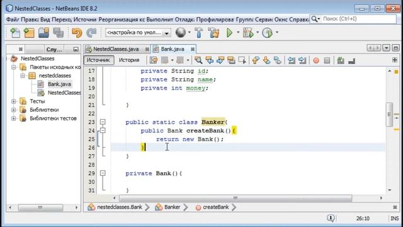Click nestedclasses.Bank in the breadcrumb bar
403x227 pixels.
tap(120, 207)
